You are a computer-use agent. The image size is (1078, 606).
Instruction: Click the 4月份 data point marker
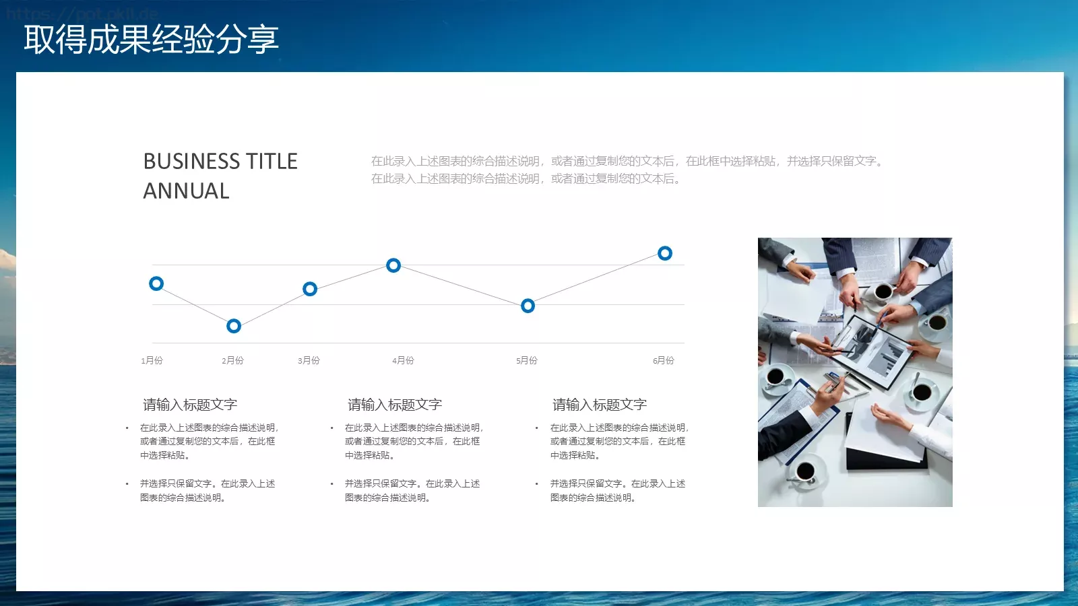click(393, 265)
